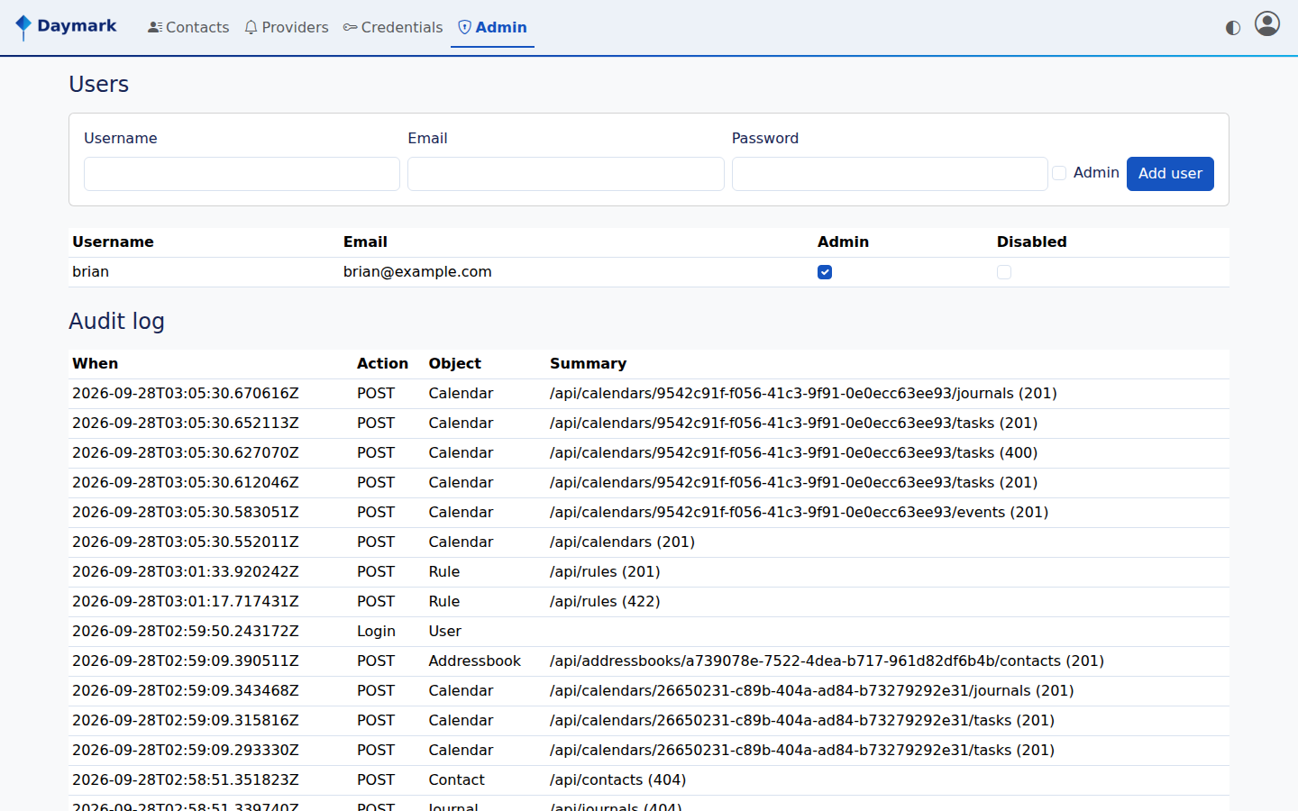The width and height of the screenshot is (1298, 811).
Task: Toggle brian's Admin checkbox
Action: [x=825, y=272]
